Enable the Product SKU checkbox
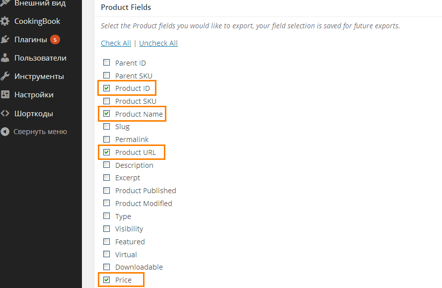 click(107, 101)
